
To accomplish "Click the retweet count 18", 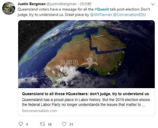I will click(50, 124).
